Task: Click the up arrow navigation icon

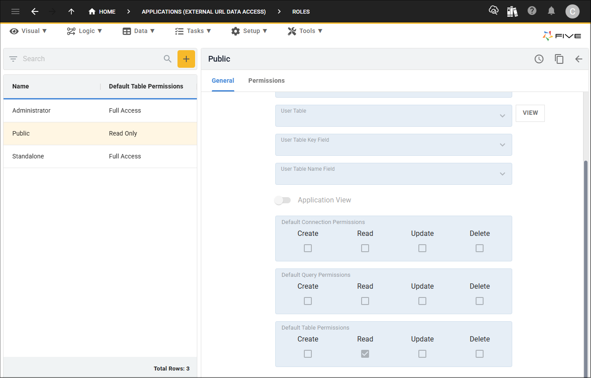Action: [x=71, y=11]
